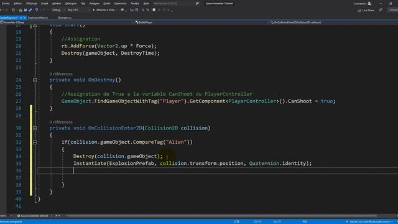Click Attacher à Unity button
This screenshot has height=224, width=398.
point(104,10)
